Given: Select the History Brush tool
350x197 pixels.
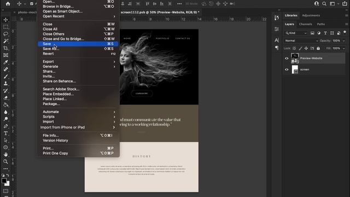Looking at the screenshot, I should (x=5, y=91).
